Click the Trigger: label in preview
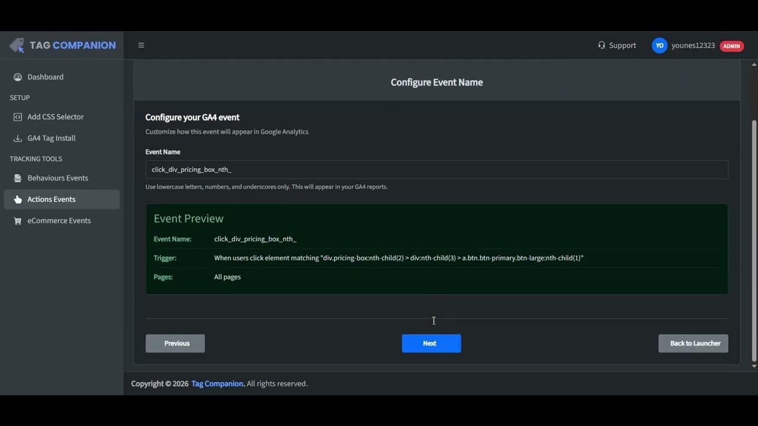 pyautogui.click(x=165, y=258)
